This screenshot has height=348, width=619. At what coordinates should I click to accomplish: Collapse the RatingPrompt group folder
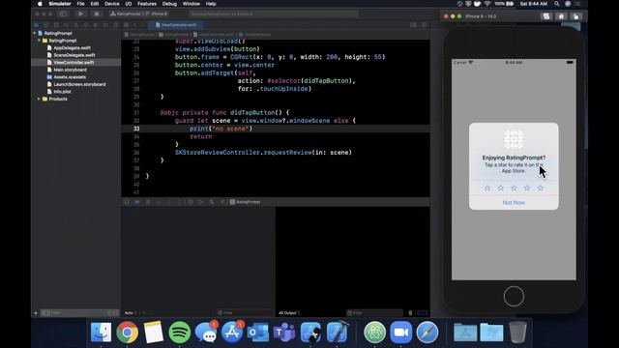click(x=39, y=41)
